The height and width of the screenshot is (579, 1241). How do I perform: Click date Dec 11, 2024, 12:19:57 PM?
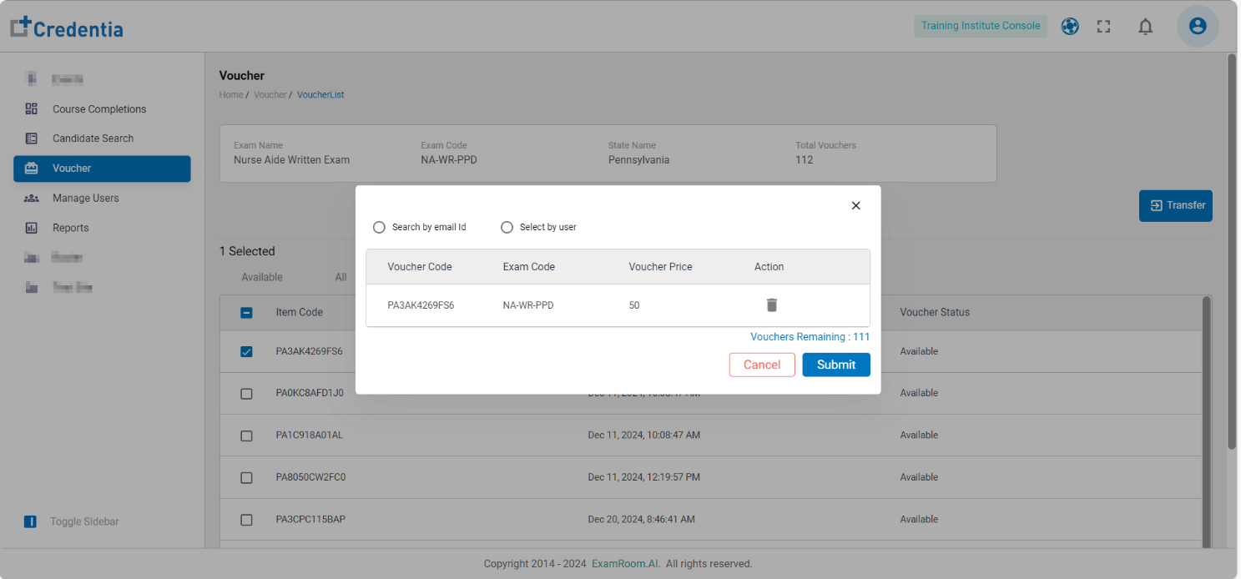click(643, 477)
